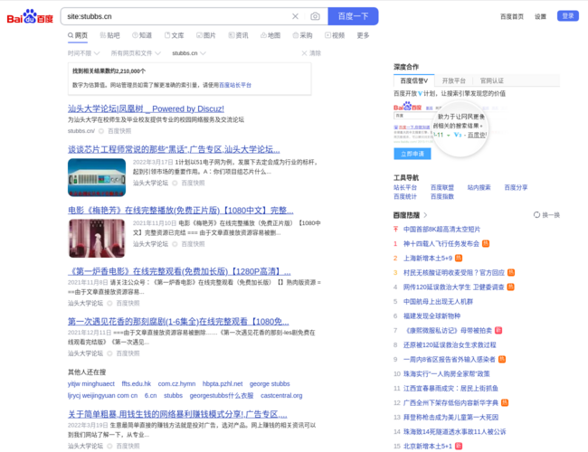This screenshot has width=588, height=452.
Task: Open 站长平台 tool link
Action: click(x=405, y=187)
